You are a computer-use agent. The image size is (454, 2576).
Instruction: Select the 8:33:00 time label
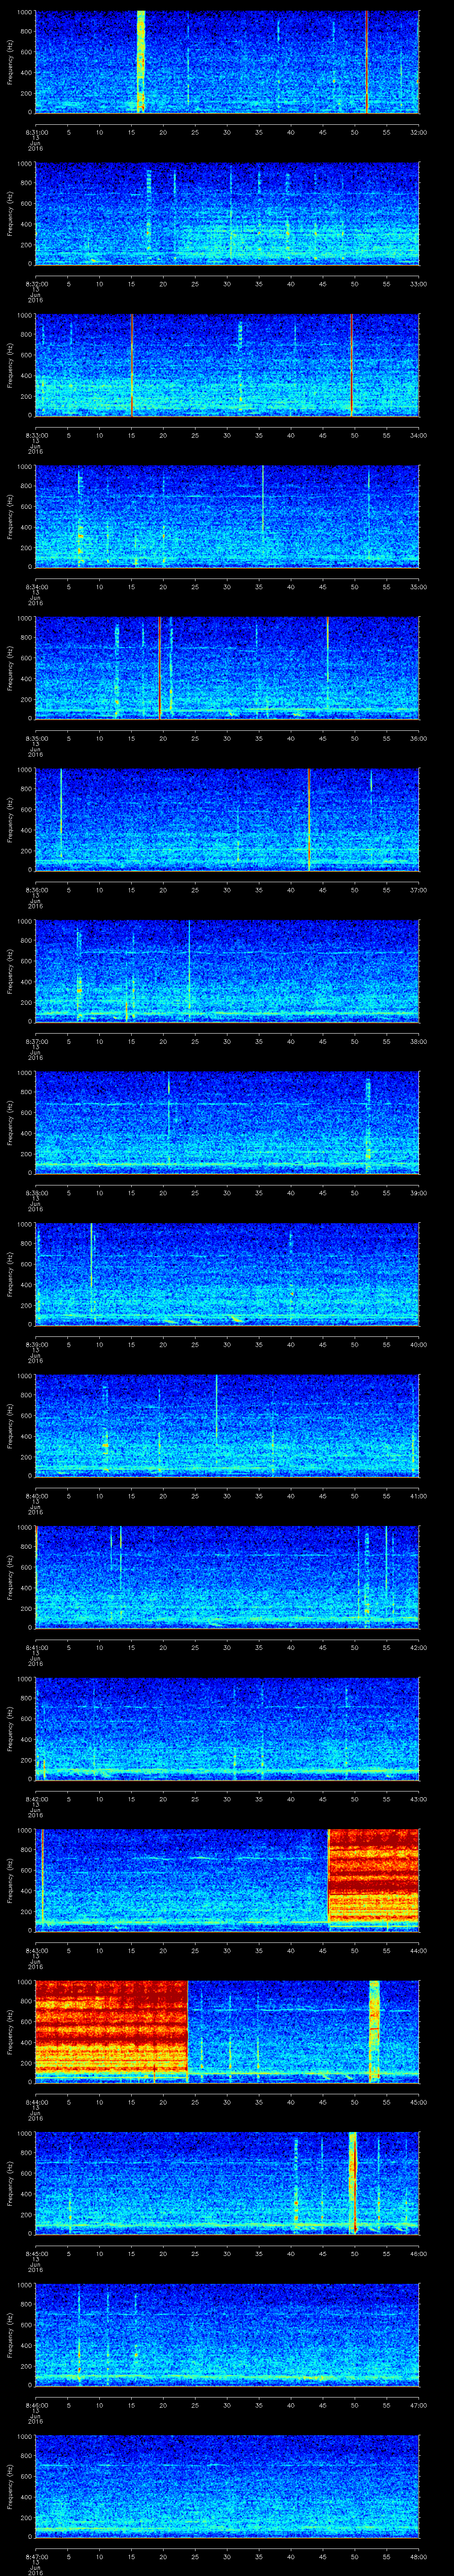(36, 435)
